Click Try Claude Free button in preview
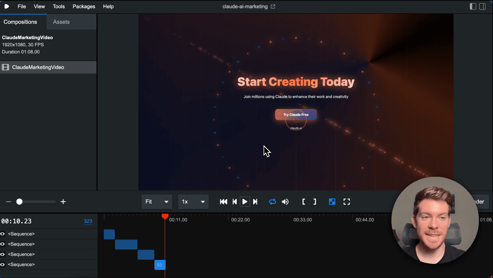Image resolution: width=493 pixels, height=278 pixels. tap(296, 114)
